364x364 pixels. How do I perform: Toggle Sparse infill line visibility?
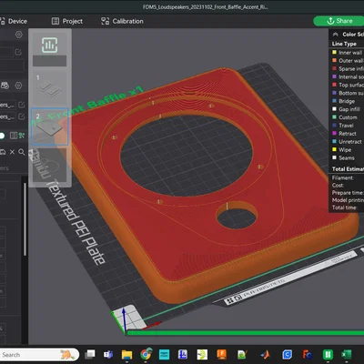(348, 69)
